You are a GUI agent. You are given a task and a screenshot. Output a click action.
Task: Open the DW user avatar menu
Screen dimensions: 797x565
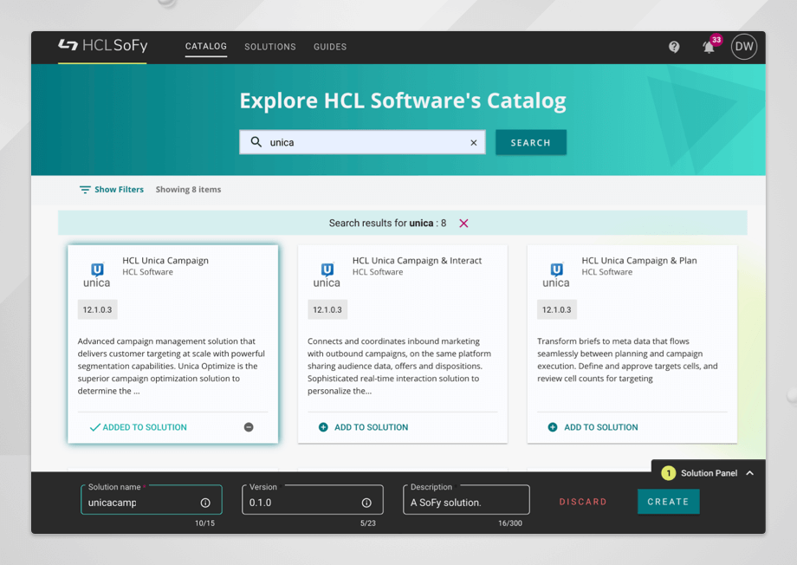[x=743, y=47]
